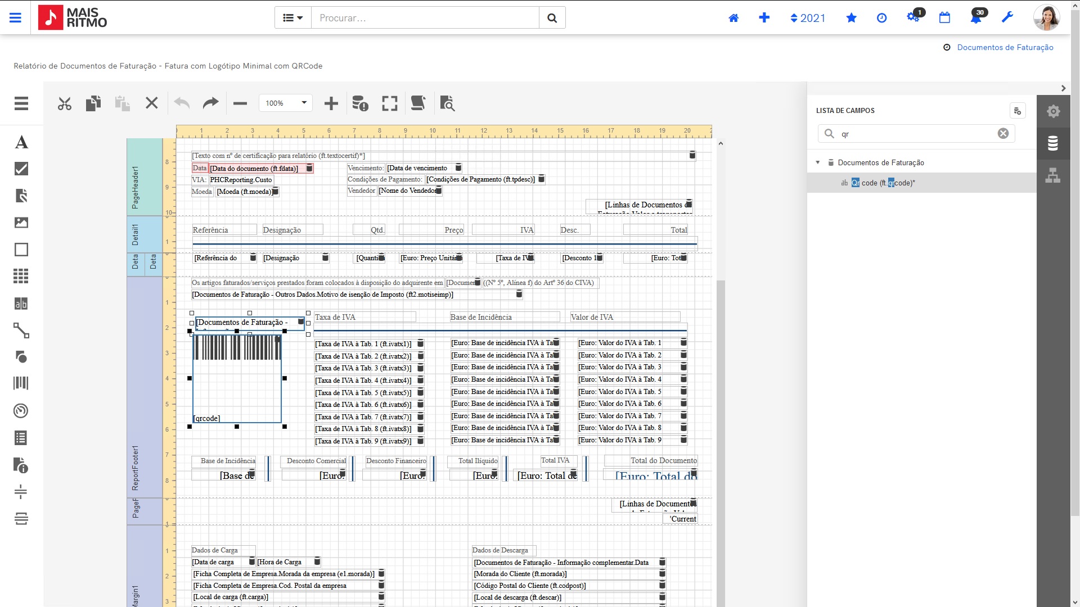Select the Page Break tool
The image size is (1080, 607).
21,492
